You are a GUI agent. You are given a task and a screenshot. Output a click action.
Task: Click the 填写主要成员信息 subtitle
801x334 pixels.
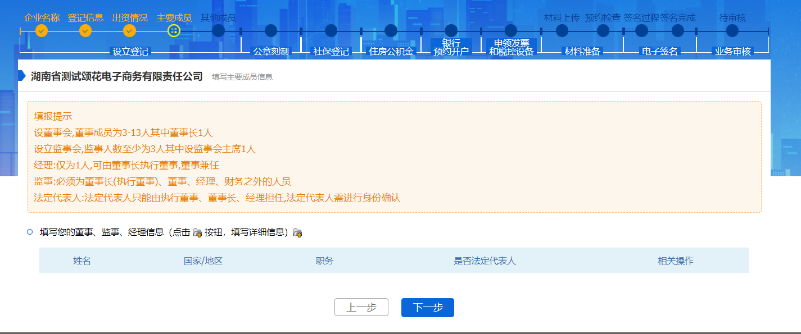(x=242, y=77)
